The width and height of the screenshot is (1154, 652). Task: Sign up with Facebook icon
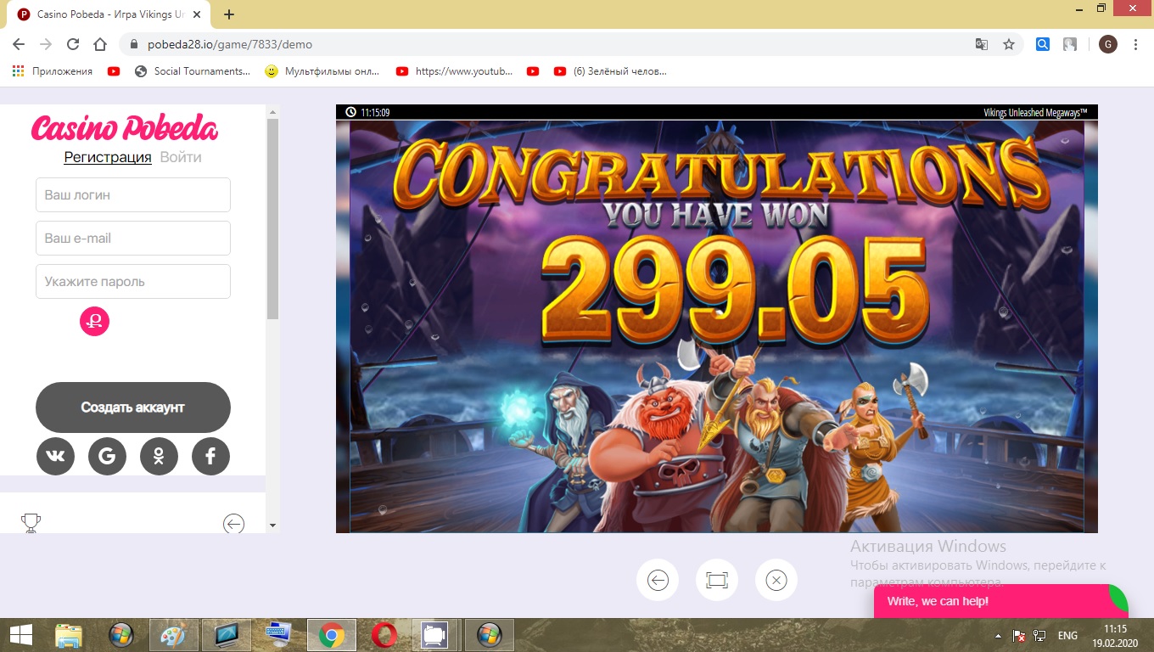pos(210,457)
